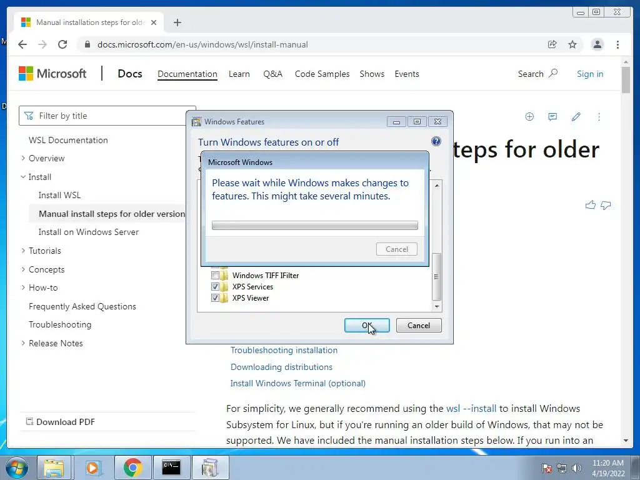Open a new Chrome tab

pos(177,22)
